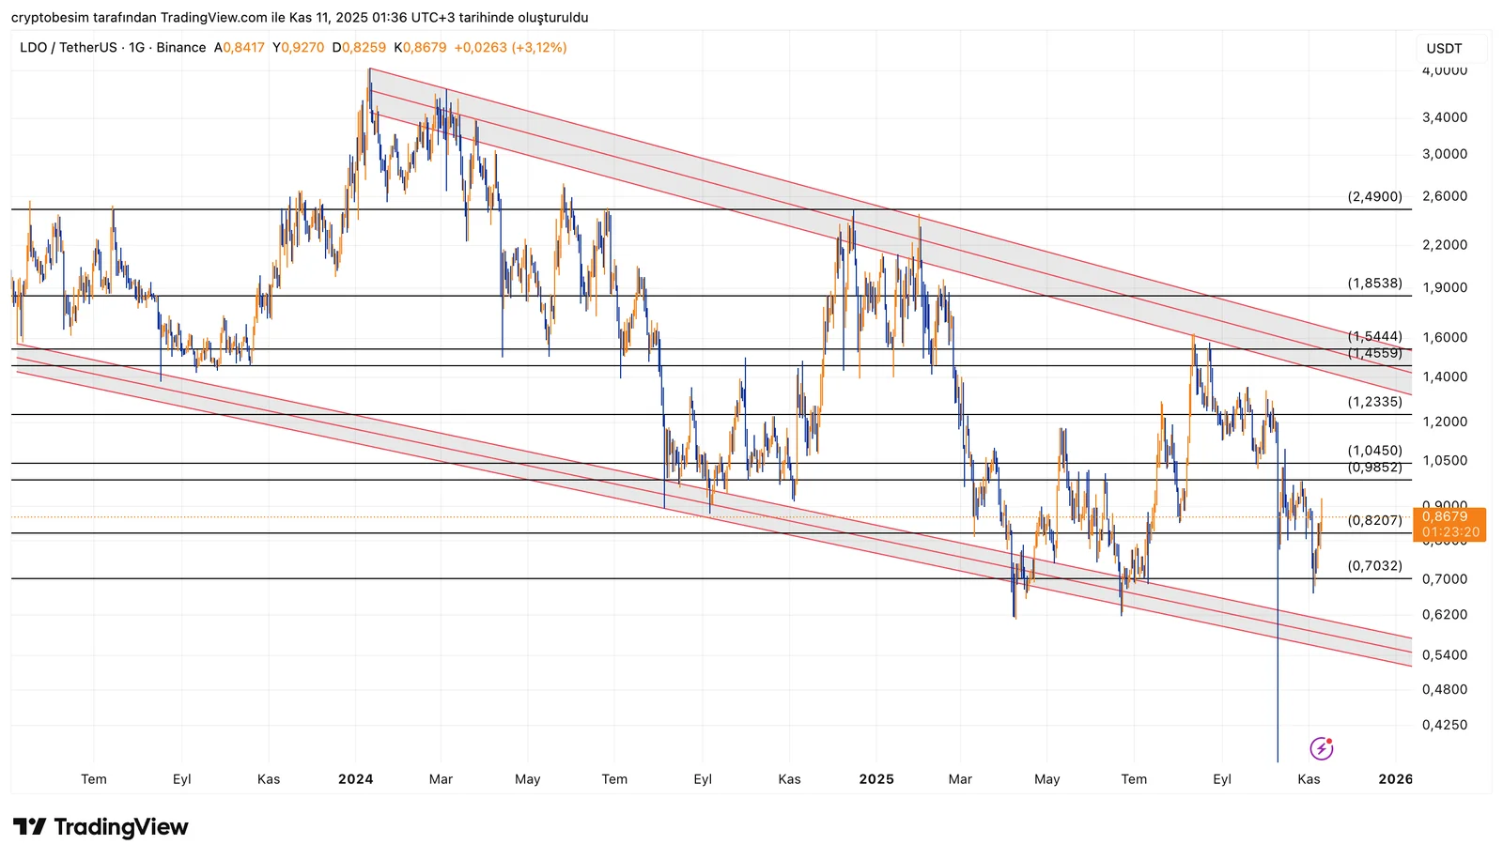
Task: Click the Binance exchange label
Action: pyautogui.click(x=181, y=48)
